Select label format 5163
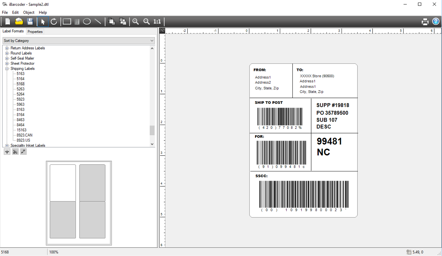The height and width of the screenshot is (256, 442). [21, 74]
